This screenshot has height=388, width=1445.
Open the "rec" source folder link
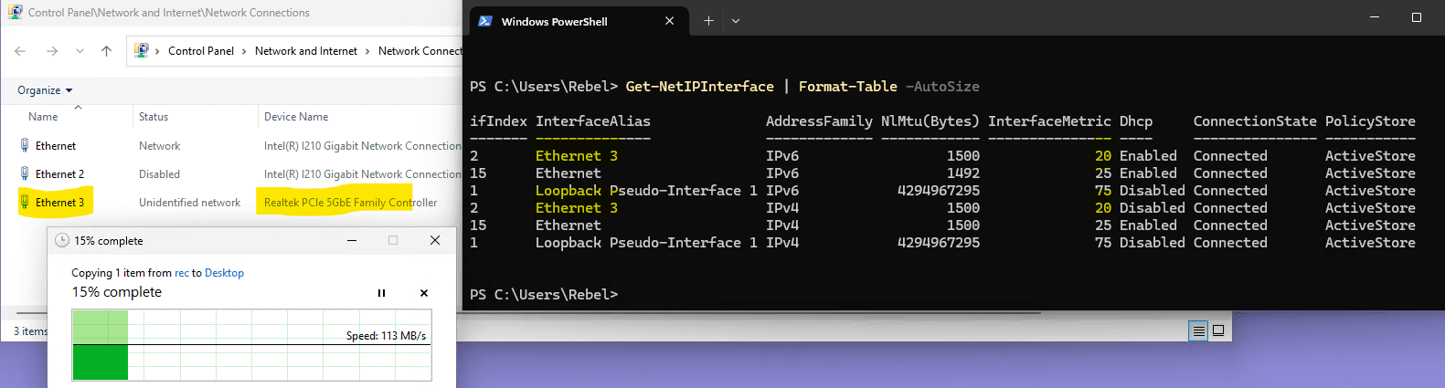[182, 273]
